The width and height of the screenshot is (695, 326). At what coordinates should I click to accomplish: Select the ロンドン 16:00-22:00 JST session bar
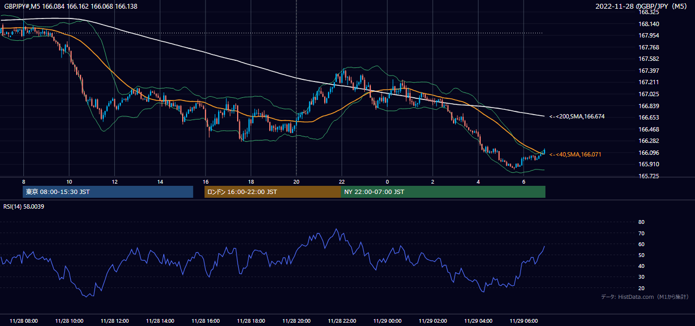click(x=272, y=192)
